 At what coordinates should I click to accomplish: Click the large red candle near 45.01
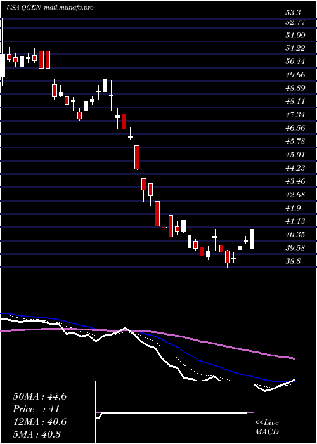click(137, 157)
